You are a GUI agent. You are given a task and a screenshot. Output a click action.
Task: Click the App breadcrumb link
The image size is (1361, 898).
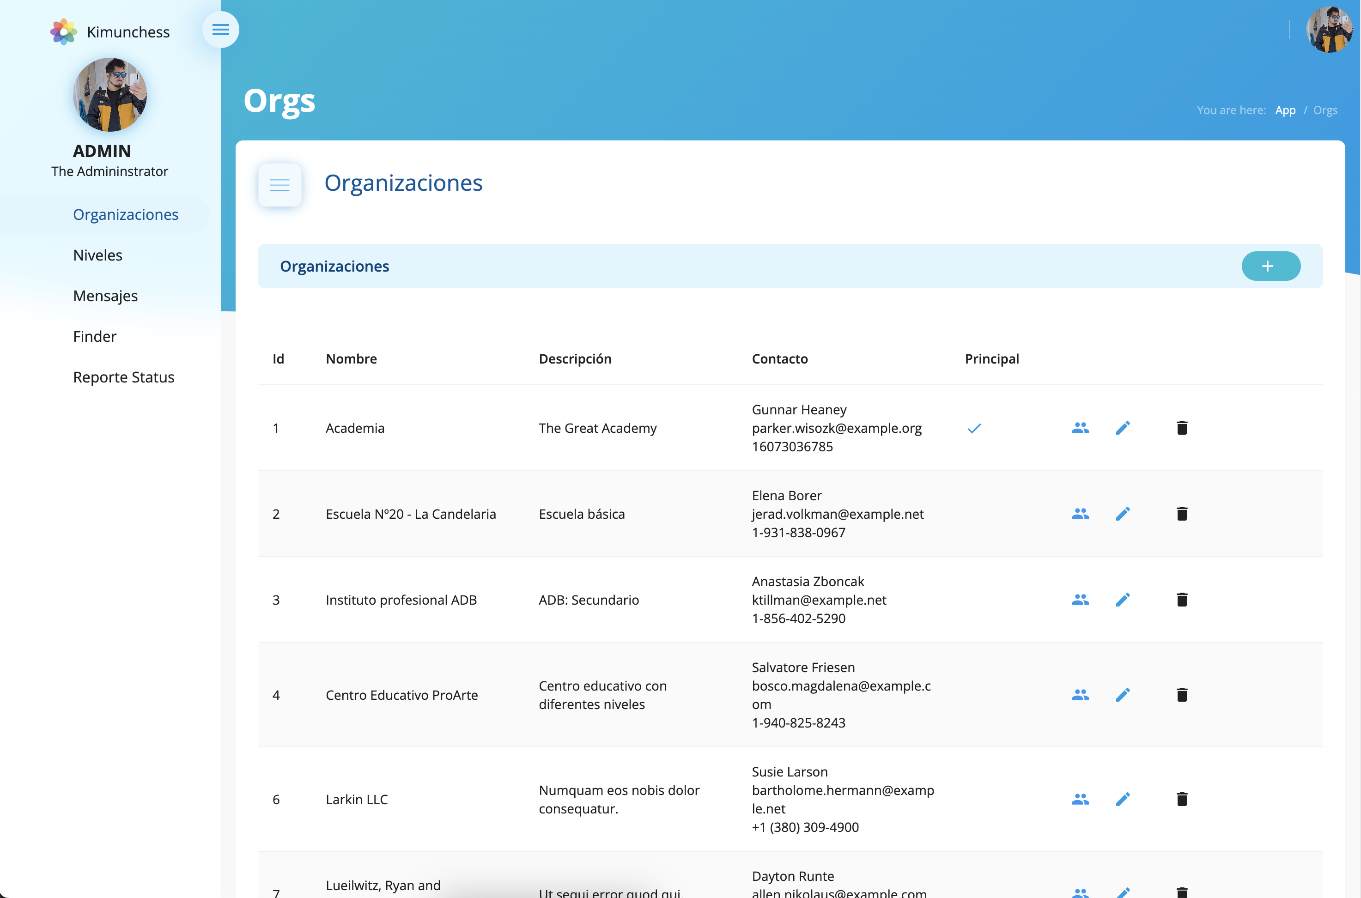pyautogui.click(x=1285, y=110)
